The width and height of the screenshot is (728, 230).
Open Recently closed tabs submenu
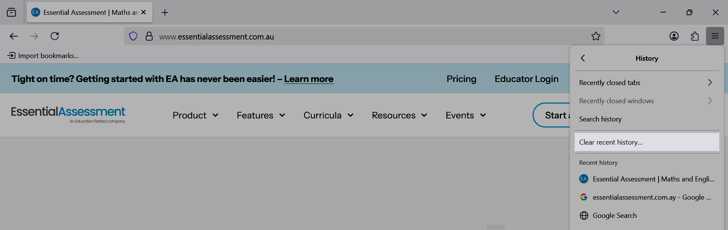pos(647,83)
